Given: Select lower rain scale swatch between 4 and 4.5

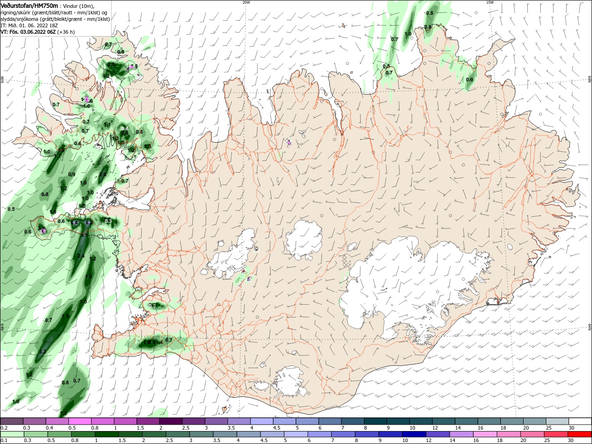Looking at the screenshot, I should point(248,434).
